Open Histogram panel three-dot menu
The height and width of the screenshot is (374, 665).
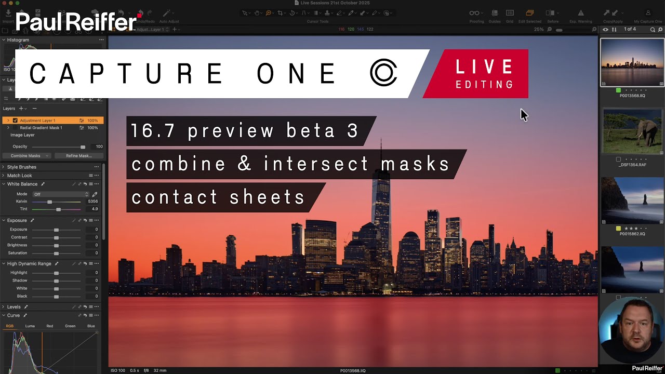(x=101, y=40)
